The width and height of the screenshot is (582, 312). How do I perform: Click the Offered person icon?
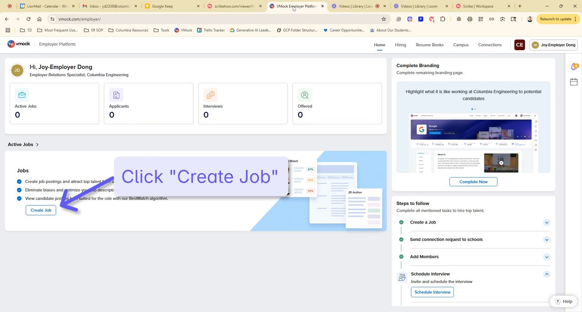click(x=304, y=95)
